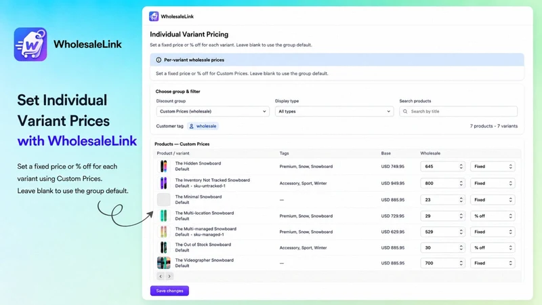
Task: Click the Tags column header
Action: click(284, 153)
